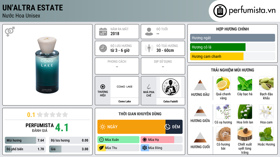
Task: Click the nose icon above Nhà pha chế
Action: point(148,87)
